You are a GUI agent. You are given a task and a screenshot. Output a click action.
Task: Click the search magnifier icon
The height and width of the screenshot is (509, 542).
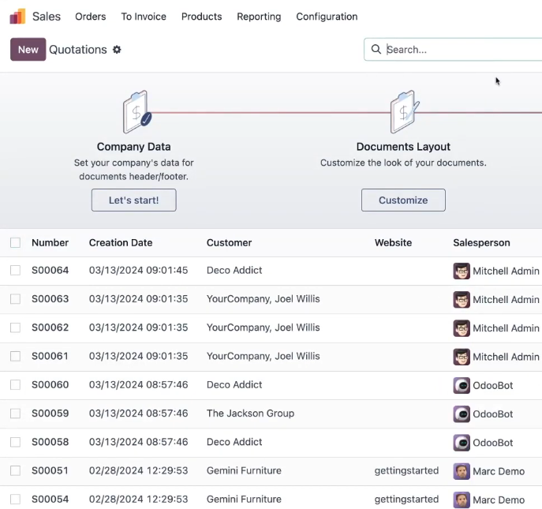376,49
